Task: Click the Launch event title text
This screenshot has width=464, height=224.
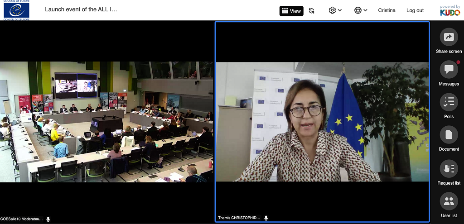Action: (81, 10)
